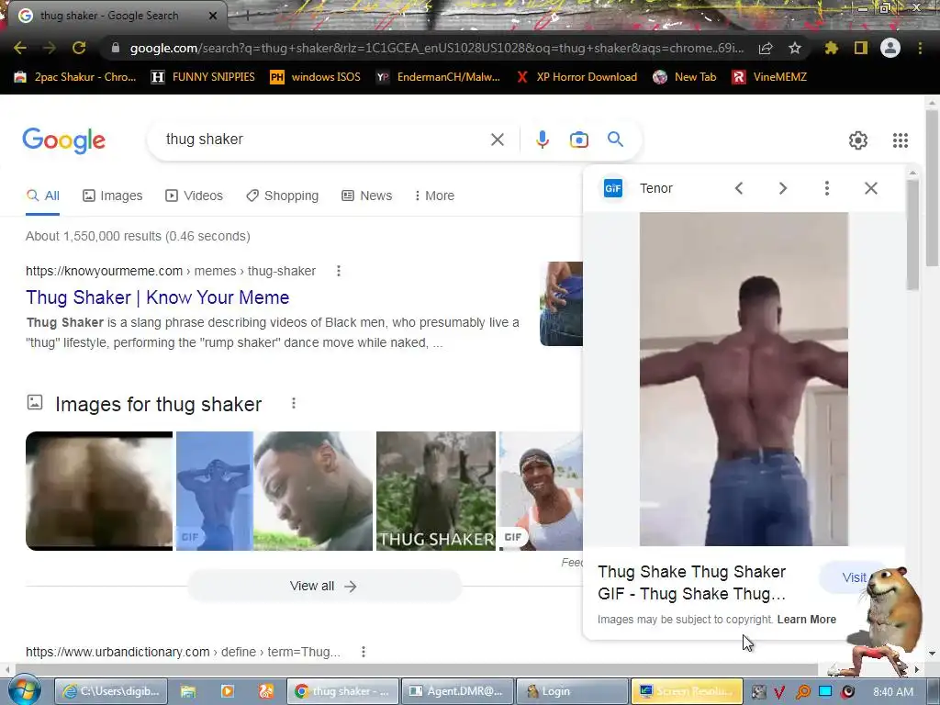Click into the Google search text field
This screenshot has height=705, width=940.
point(322,140)
